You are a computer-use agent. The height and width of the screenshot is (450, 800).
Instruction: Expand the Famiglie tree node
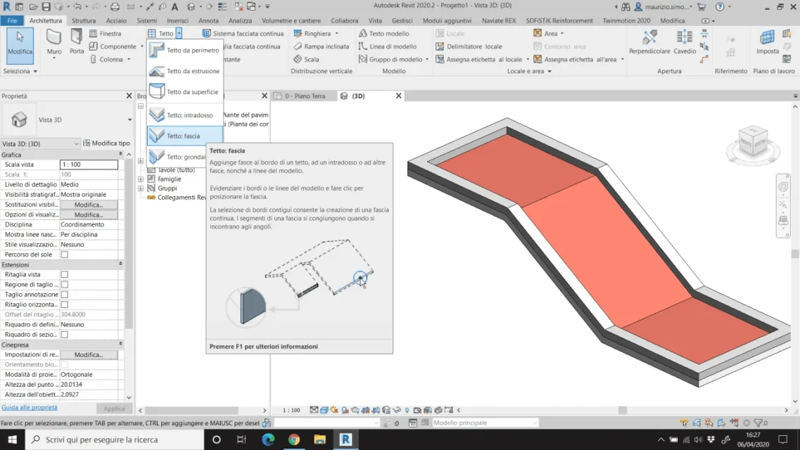click(x=141, y=179)
